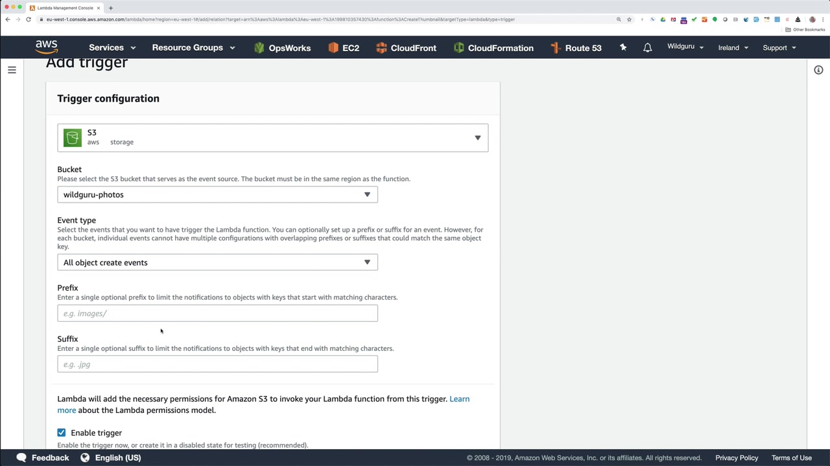This screenshot has width=830, height=466.
Task: Open the Wildguru account menu
Action: click(x=685, y=47)
